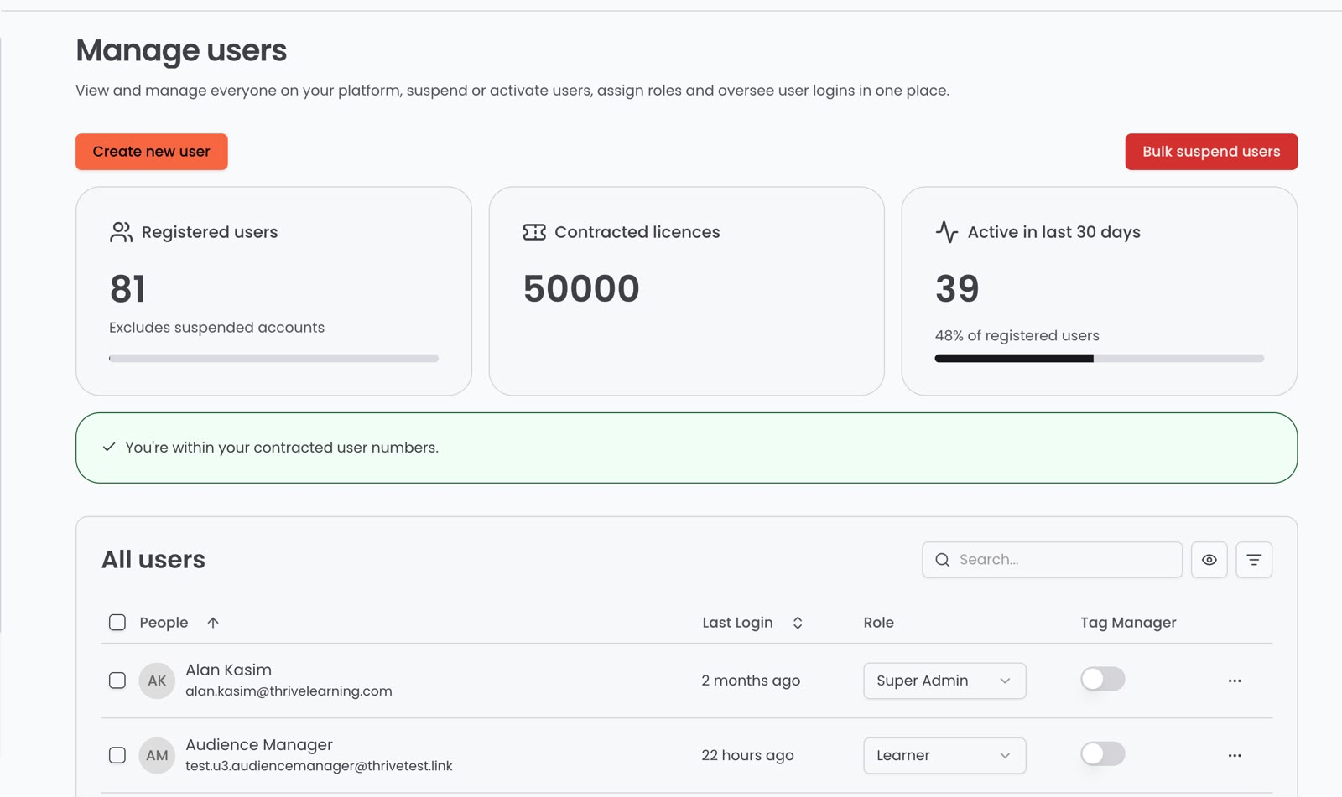Click the 'All users' heading

pyautogui.click(x=153, y=559)
